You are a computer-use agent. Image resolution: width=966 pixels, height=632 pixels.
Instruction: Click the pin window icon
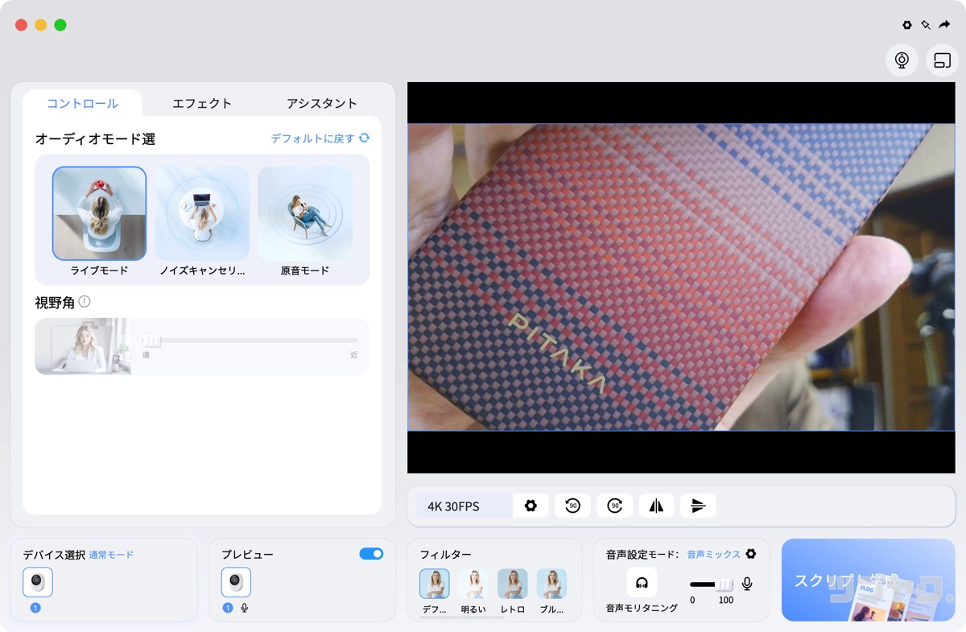coord(926,25)
